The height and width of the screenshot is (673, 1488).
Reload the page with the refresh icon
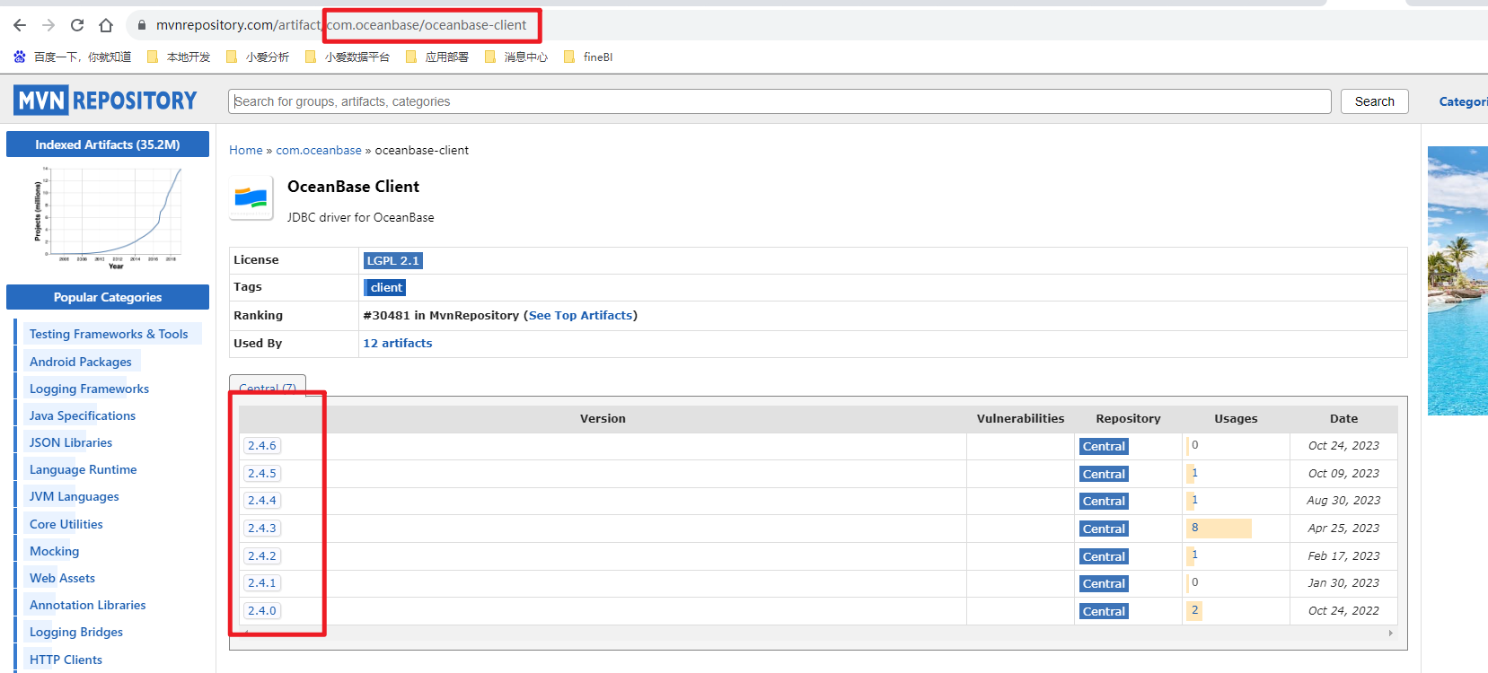(77, 25)
